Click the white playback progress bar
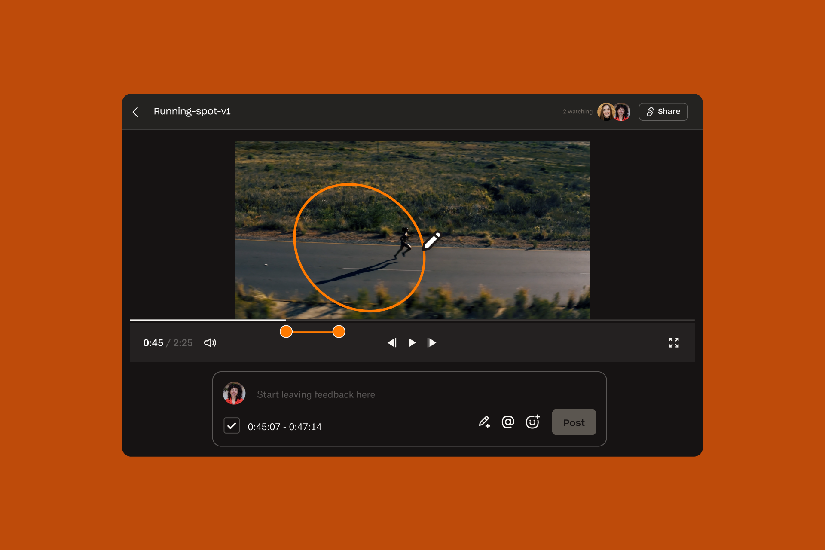 click(x=208, y=320)
